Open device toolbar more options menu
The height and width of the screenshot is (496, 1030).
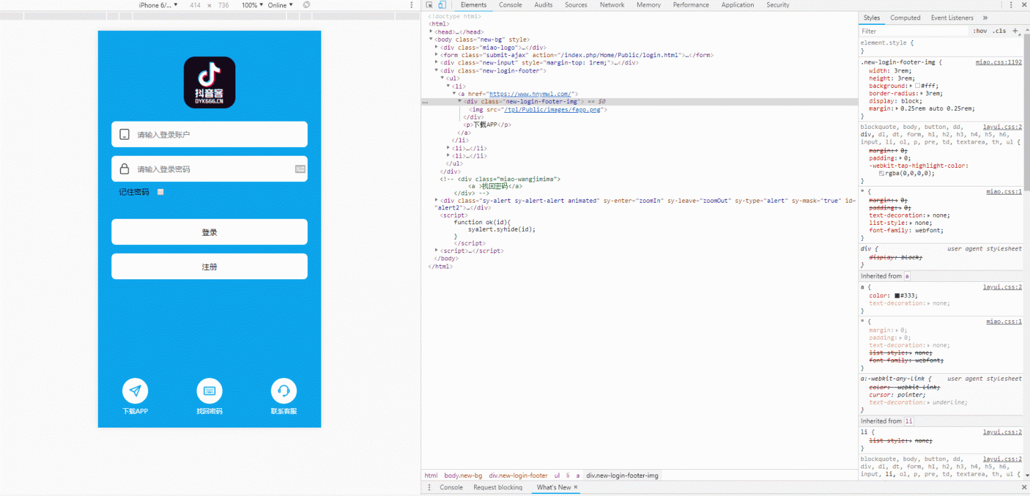point(412,5)
